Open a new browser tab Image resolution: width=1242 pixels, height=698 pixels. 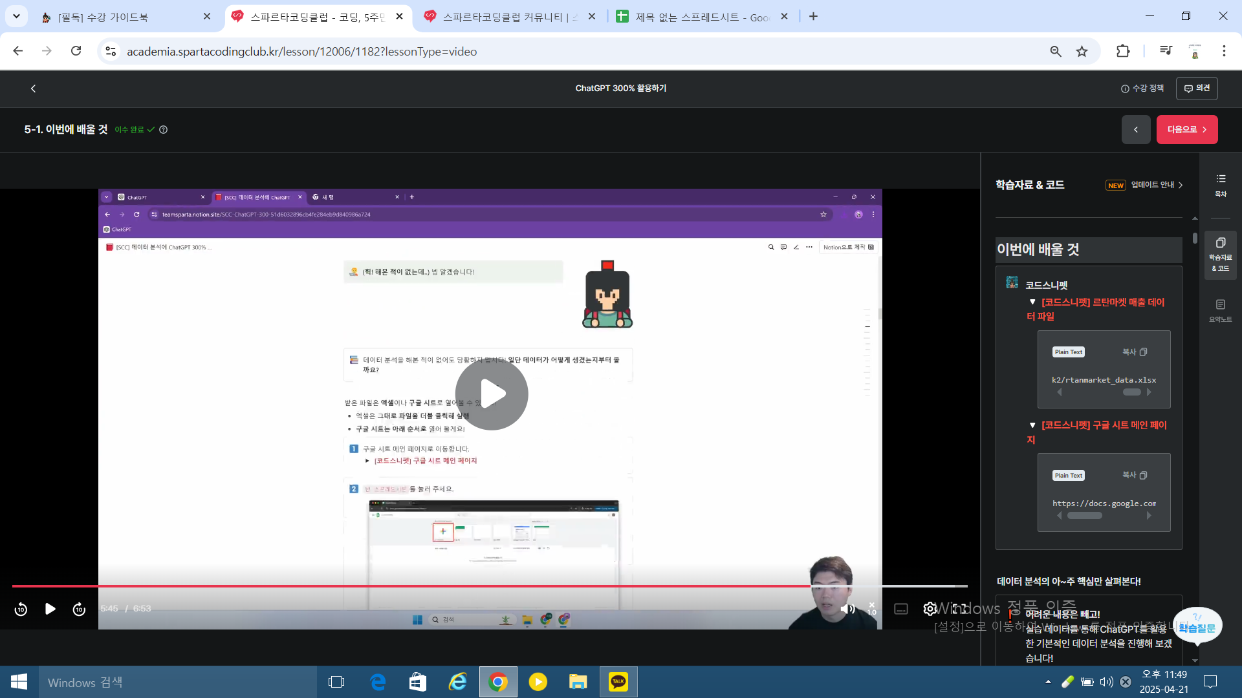tap(814, 17)
